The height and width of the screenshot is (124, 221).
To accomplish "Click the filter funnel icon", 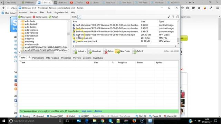I will [173, 17].
